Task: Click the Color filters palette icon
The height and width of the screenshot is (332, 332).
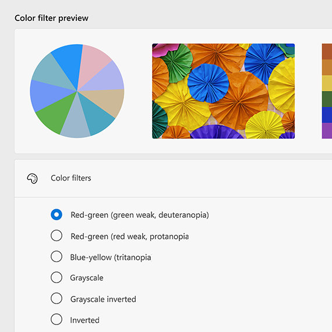Action: [32, 178]
